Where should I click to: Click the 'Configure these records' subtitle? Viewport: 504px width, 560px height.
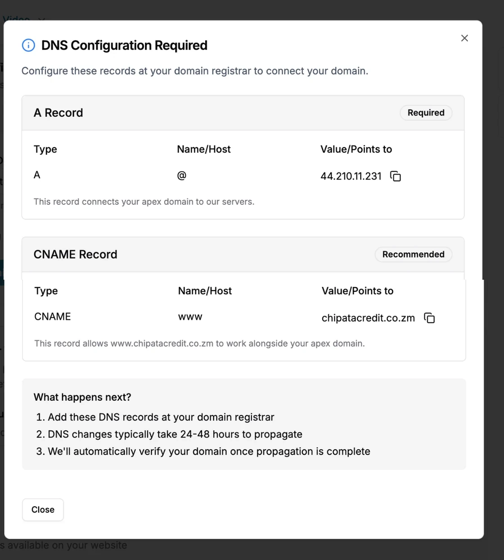click(195, 71)
